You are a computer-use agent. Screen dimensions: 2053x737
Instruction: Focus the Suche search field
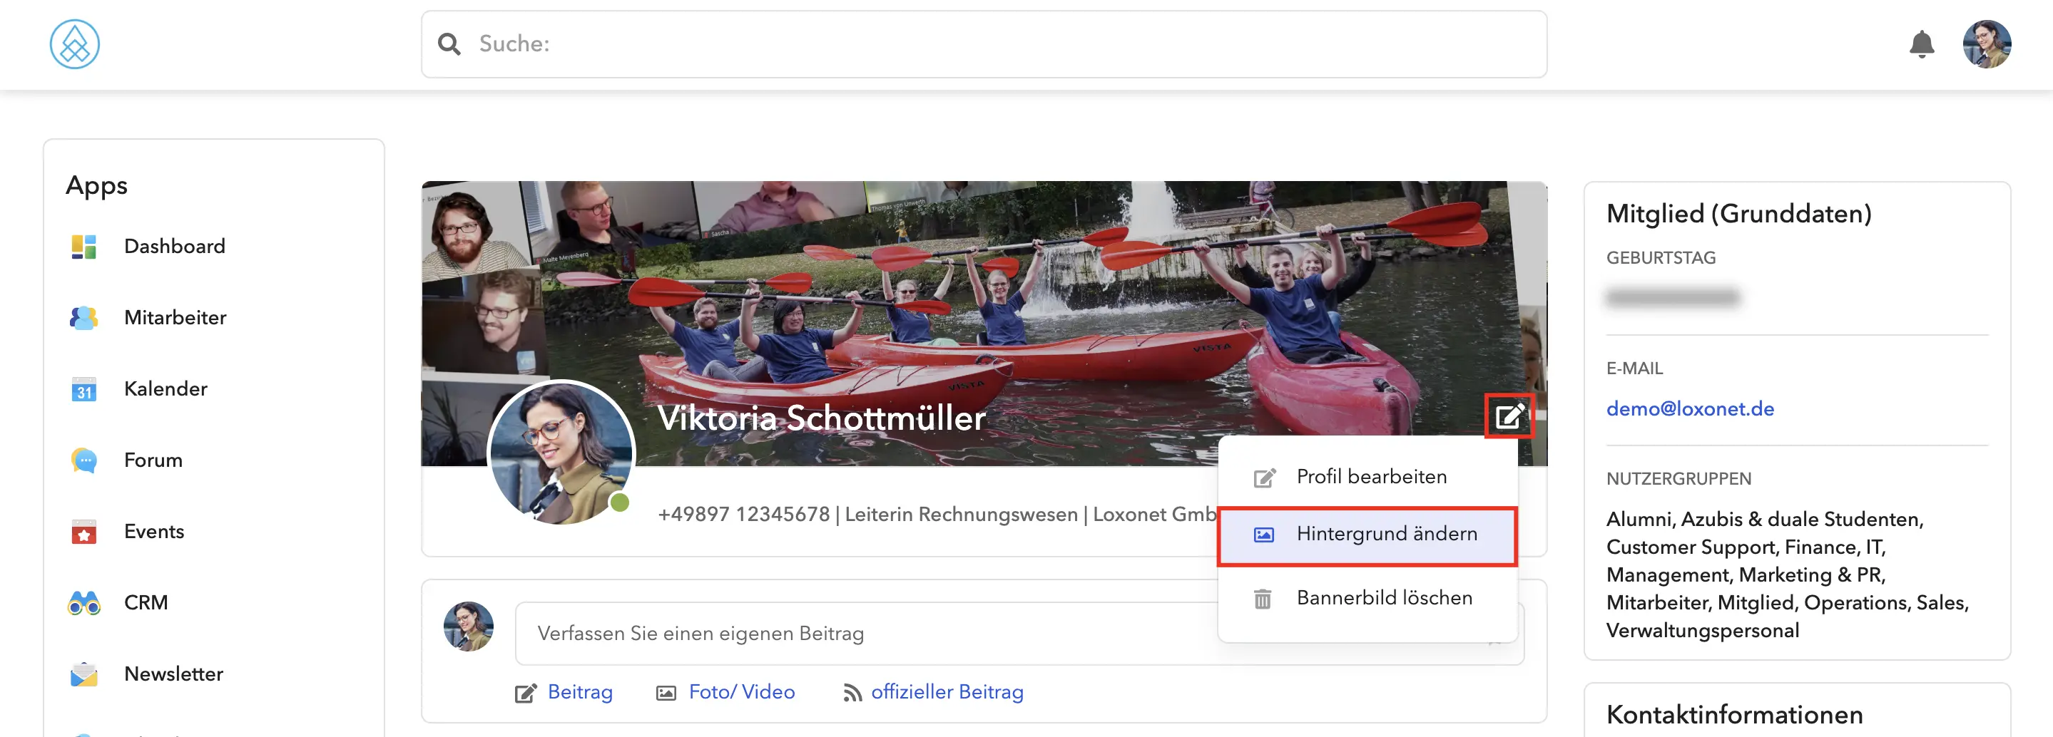click(x=984, y=43)
